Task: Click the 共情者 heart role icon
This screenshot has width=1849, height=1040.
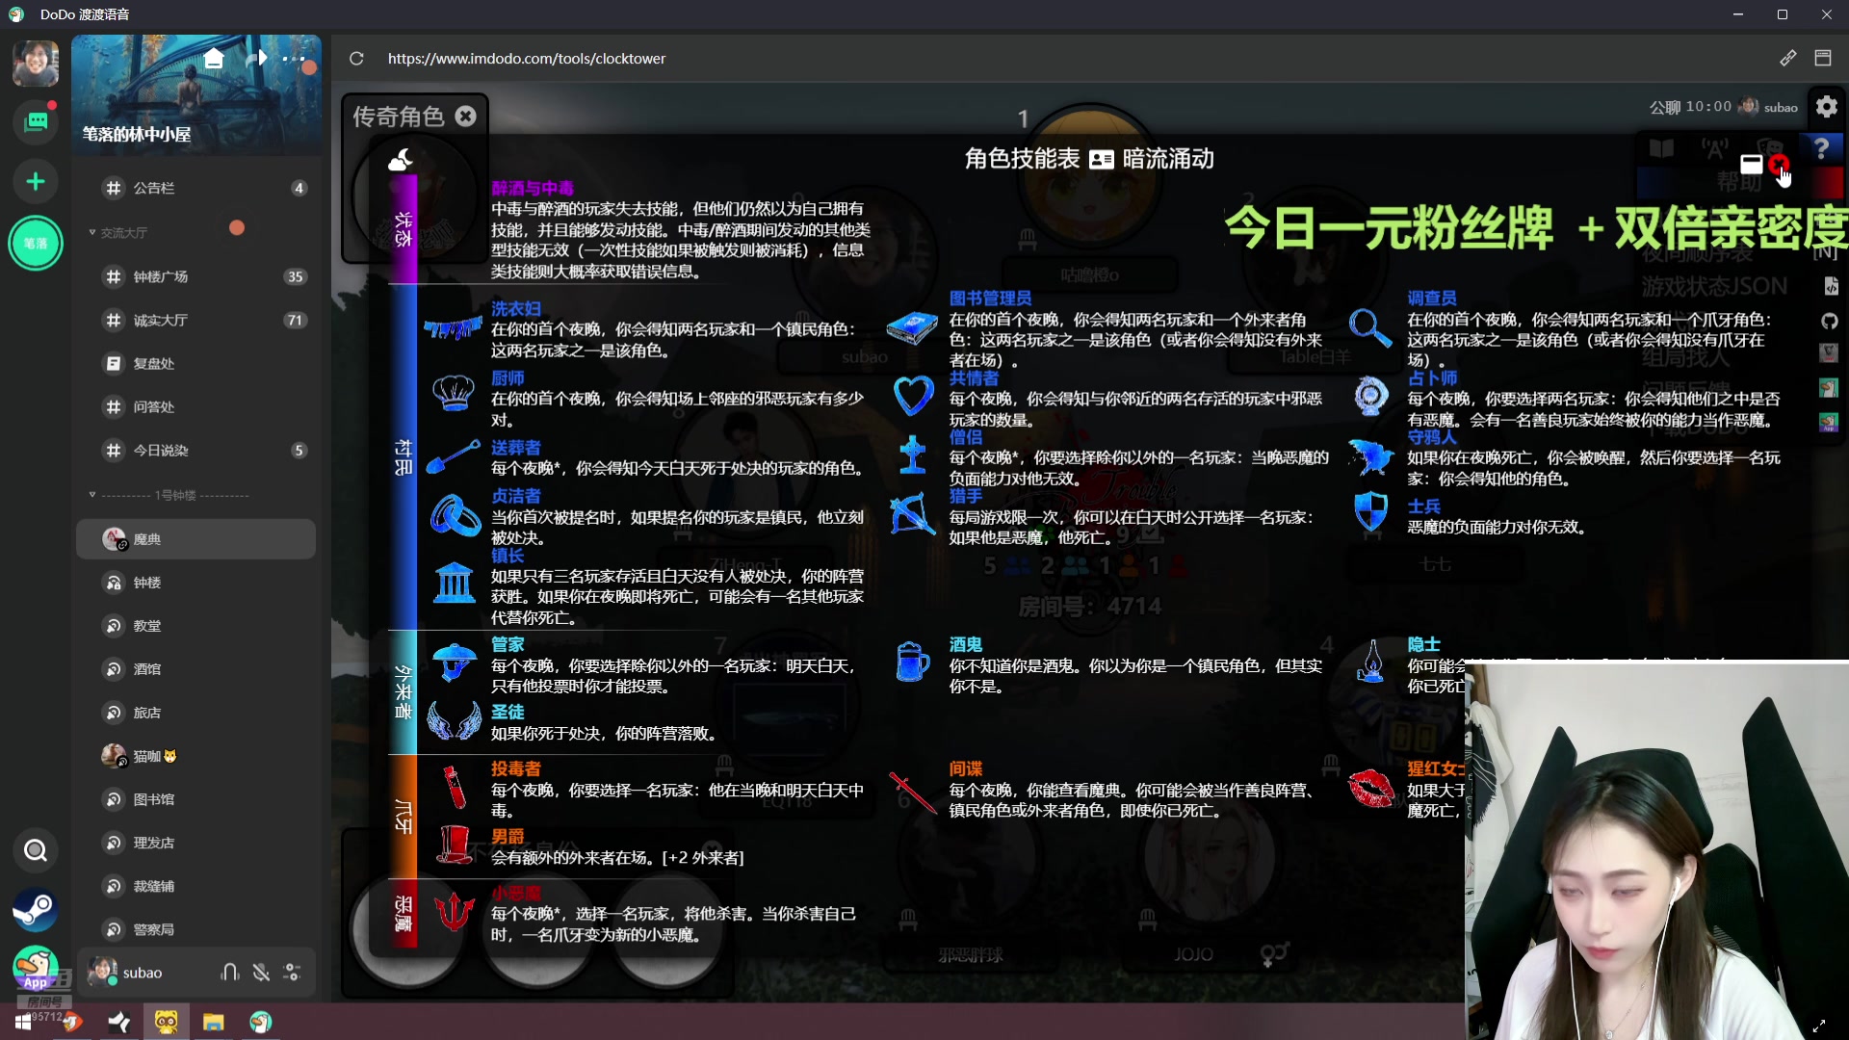Action: [913, 396]
